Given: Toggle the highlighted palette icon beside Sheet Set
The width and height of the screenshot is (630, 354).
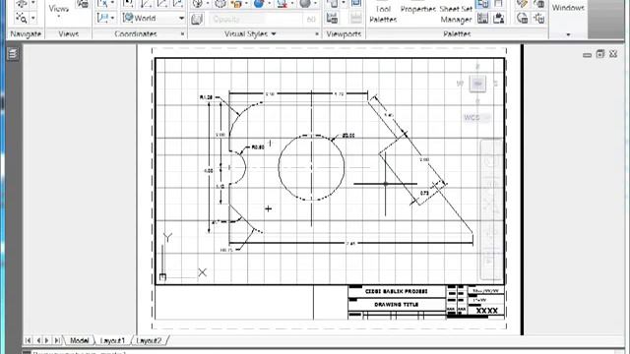Looking at the screenshot, I should point(482,4).
